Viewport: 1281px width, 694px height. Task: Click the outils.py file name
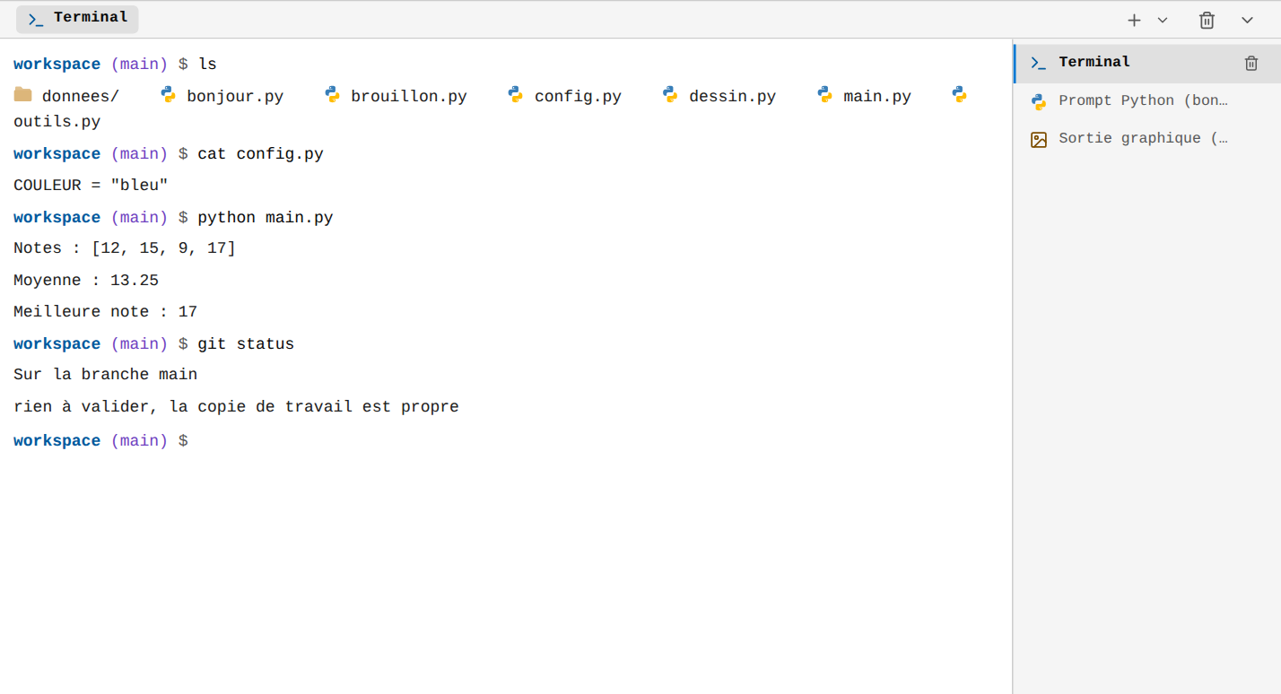[x=57, y=122]
